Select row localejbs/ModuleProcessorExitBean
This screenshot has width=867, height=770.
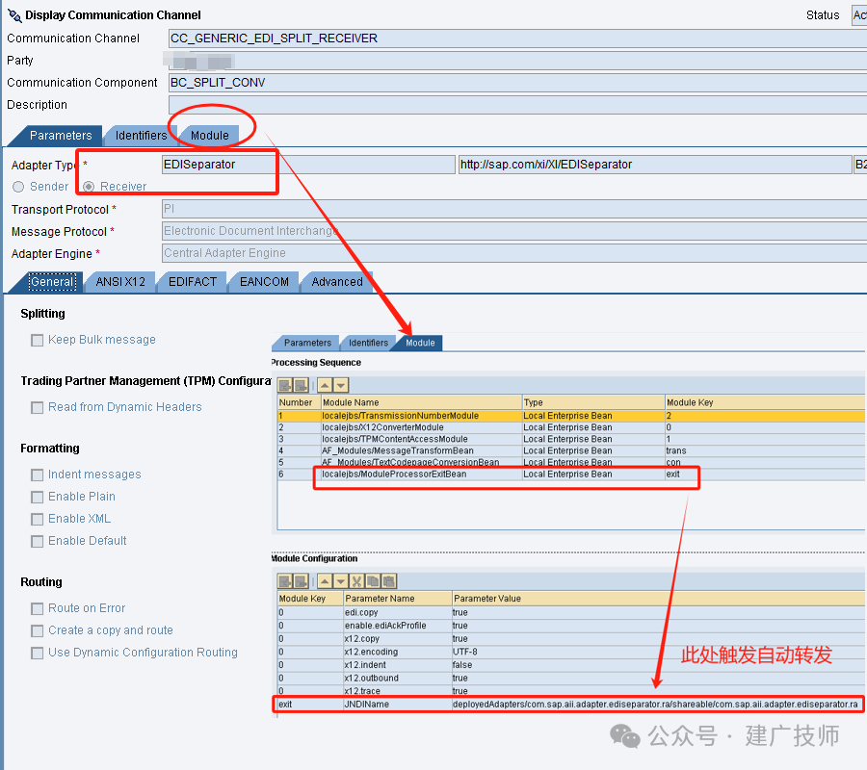pyautogui.click(x=571, y=474)
